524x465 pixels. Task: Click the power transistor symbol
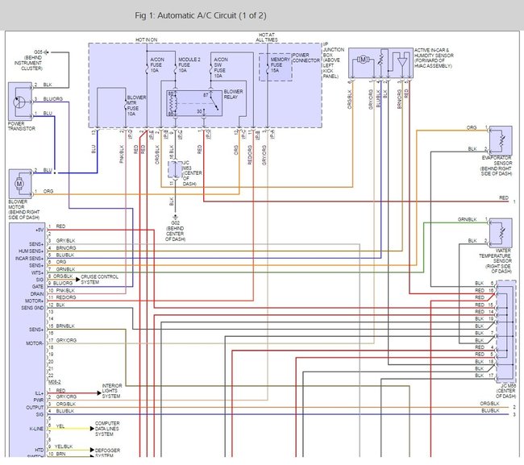coord(19,102)
